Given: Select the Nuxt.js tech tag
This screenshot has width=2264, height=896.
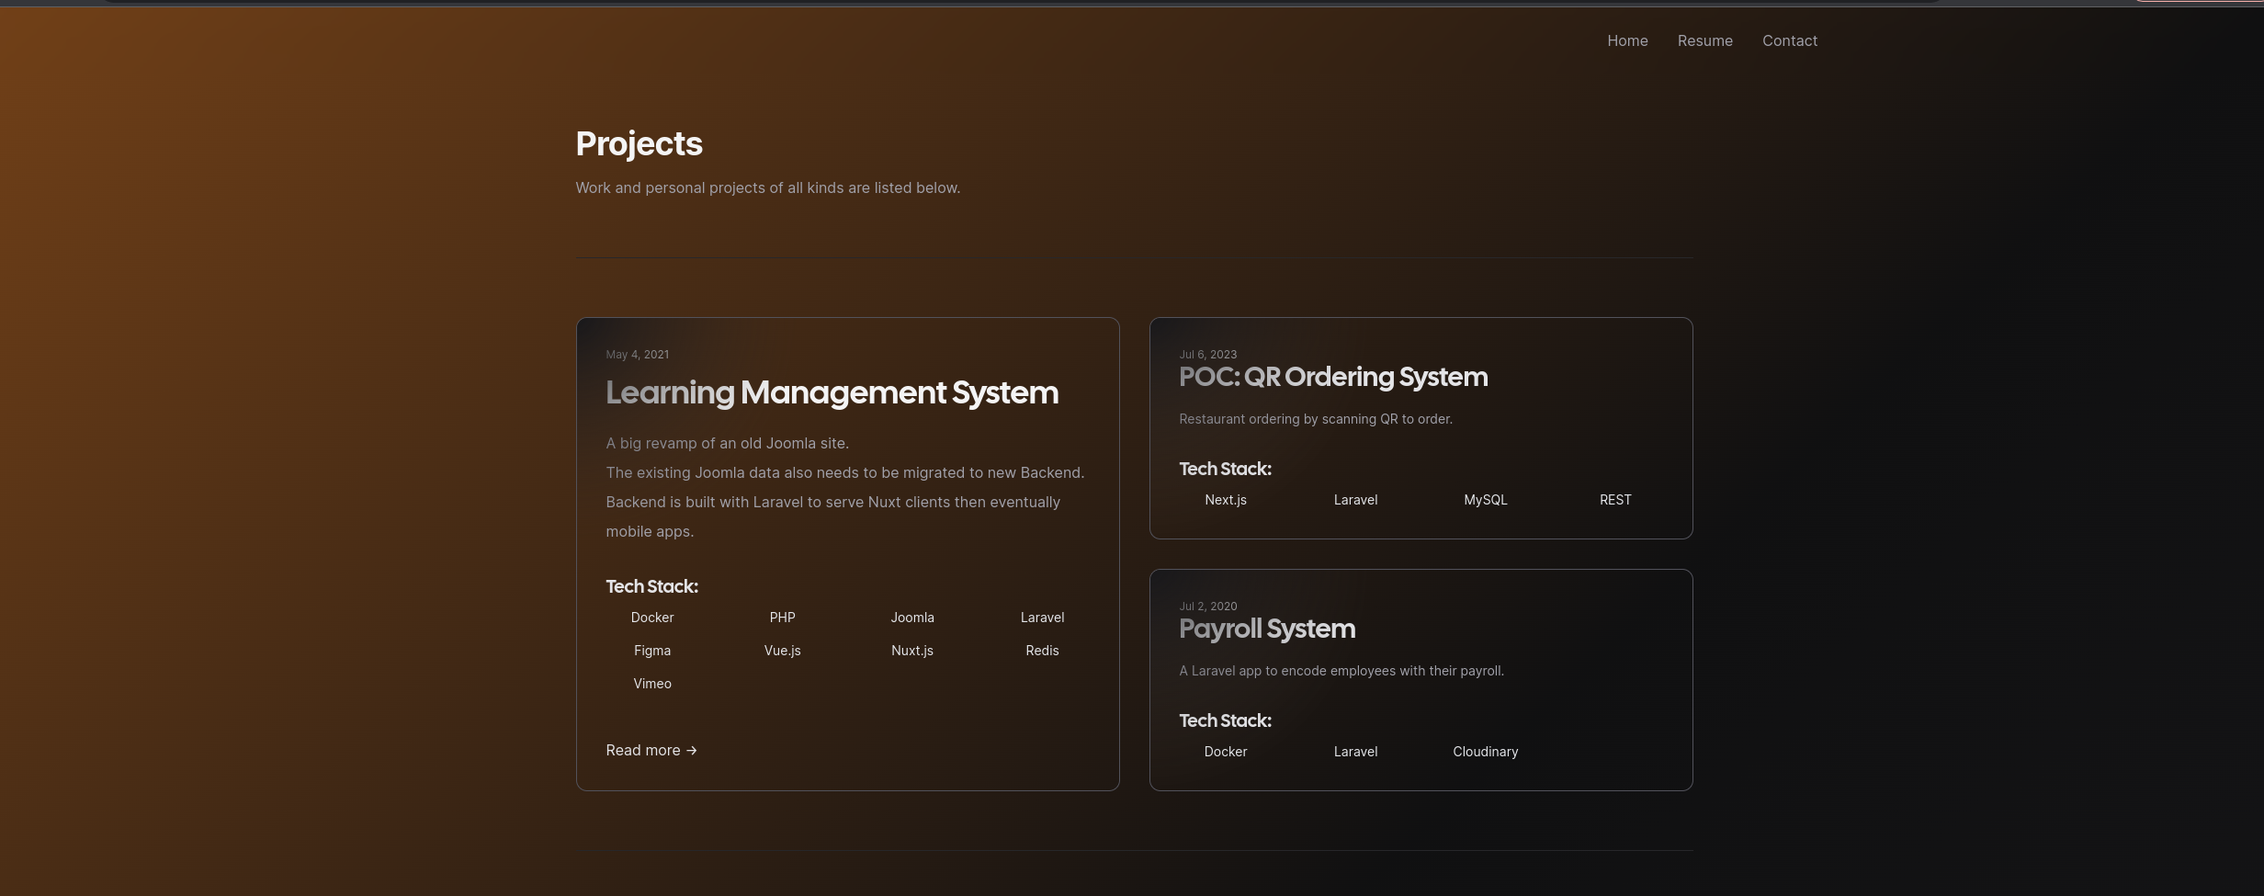Looking at the screenshot, I should coord(912,651).
